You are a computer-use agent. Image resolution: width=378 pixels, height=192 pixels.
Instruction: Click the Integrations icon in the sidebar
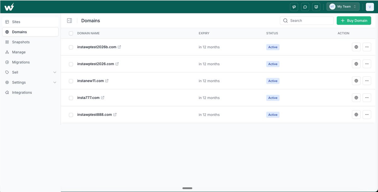pos(7,92)
